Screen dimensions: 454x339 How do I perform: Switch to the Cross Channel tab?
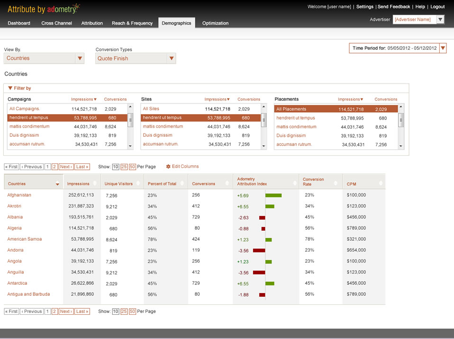[x=56, y=23]
